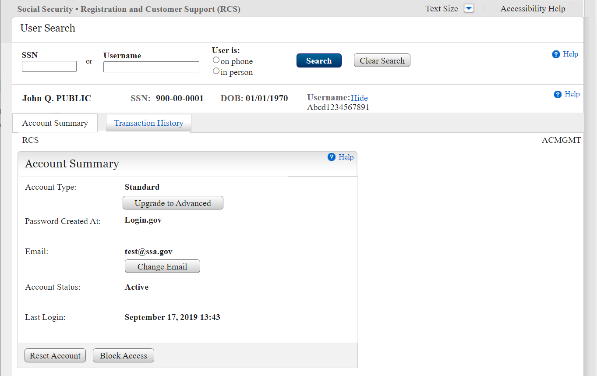Select the Account Summary tab
The height and width of the screenshot is (376, 597).
click(x=55, y=123)
